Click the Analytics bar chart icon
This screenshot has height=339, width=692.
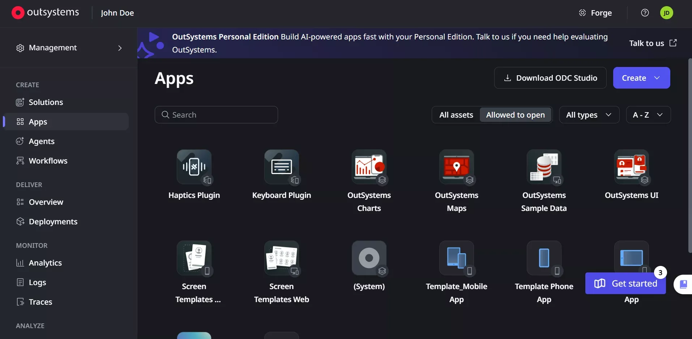20,263
